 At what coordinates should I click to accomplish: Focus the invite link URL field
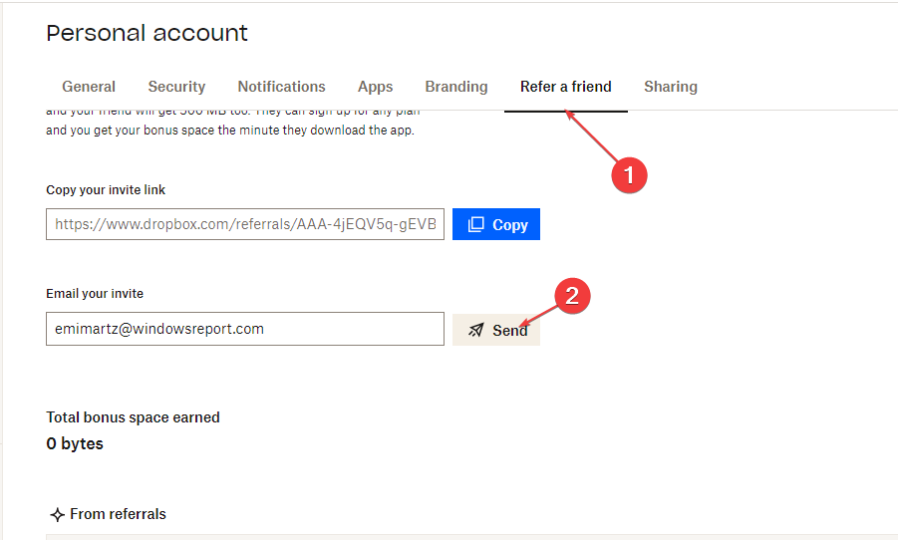245,224
